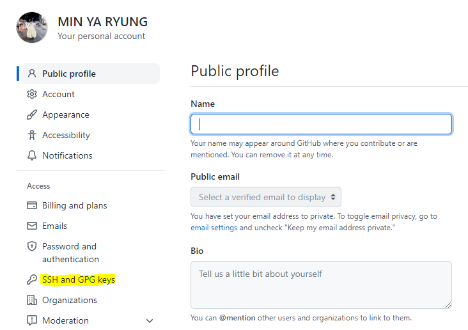Click the Moderation report icon
468x330 pixels.
click(32, 320)
